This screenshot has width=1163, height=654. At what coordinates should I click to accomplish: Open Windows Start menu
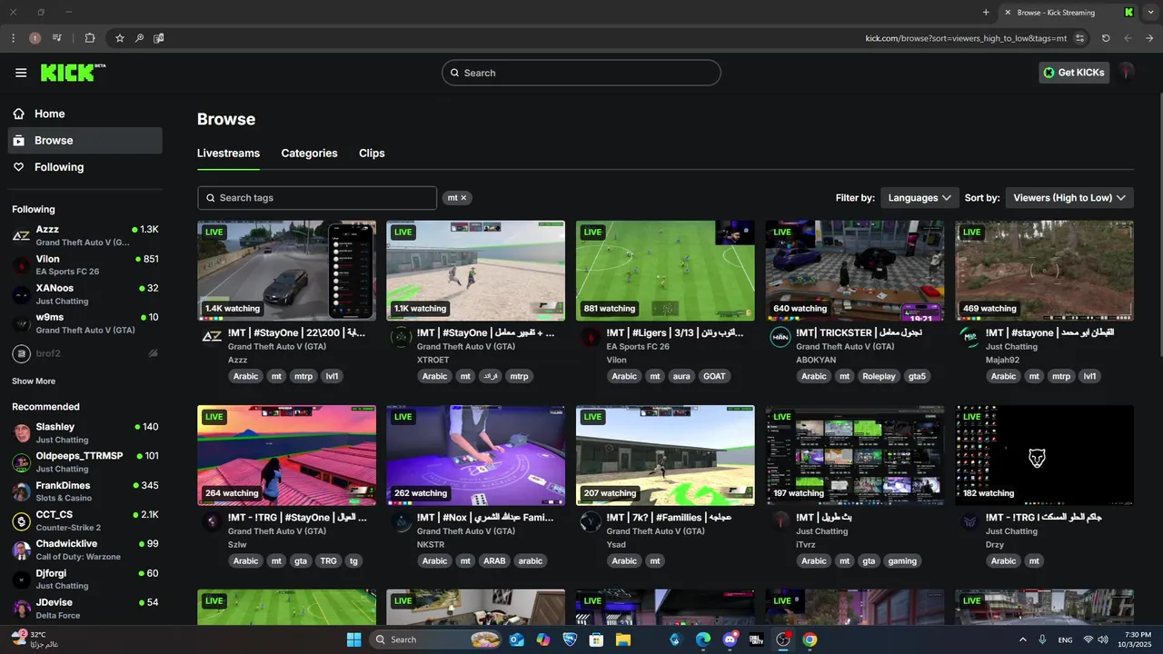point(353,639)
